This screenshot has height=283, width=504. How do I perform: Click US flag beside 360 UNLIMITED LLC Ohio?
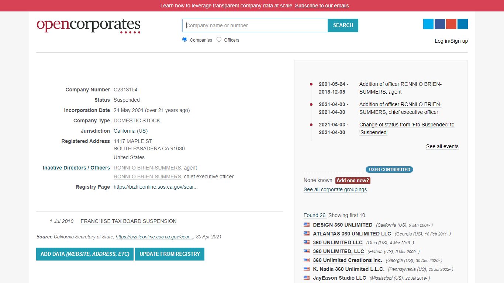[307, 242]
